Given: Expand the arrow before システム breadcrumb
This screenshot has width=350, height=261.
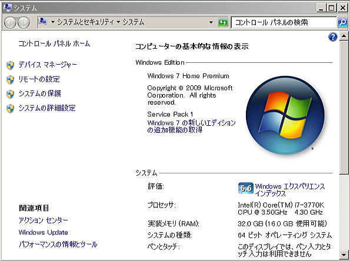Looking at the screenshot, I should coord(118,22).
